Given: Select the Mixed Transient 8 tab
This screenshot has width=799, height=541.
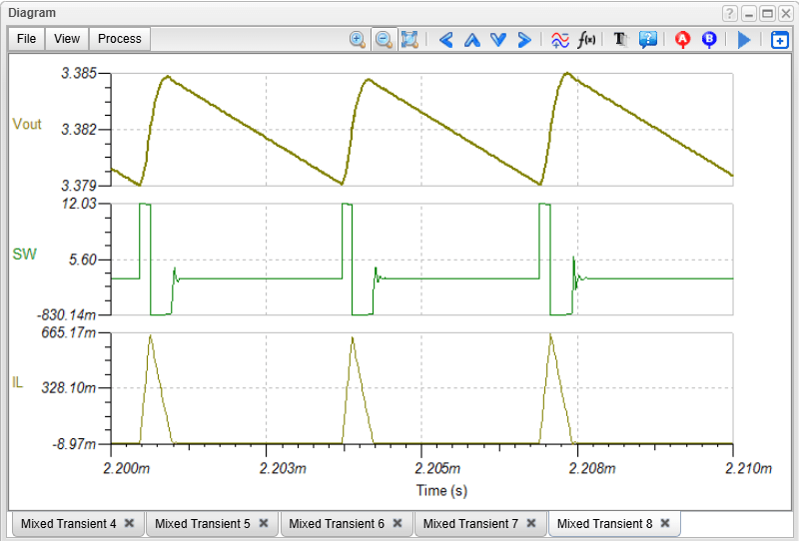Looking at the screenshot, I should pos(604,524).
